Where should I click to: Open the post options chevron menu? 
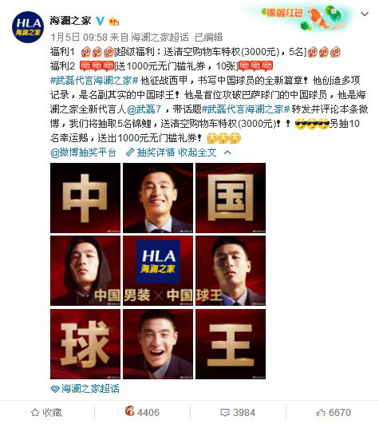pos(365,14)
